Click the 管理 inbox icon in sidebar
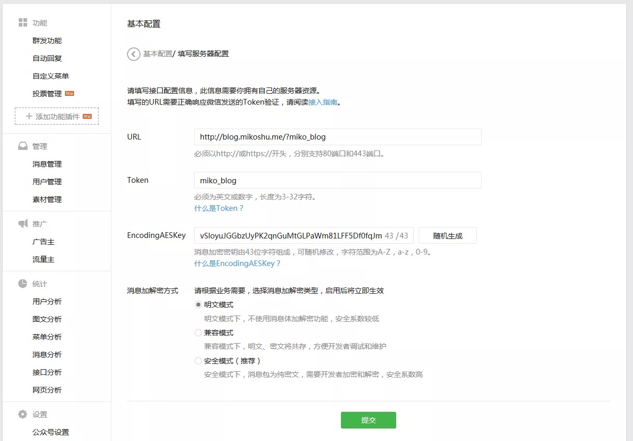 23,146
